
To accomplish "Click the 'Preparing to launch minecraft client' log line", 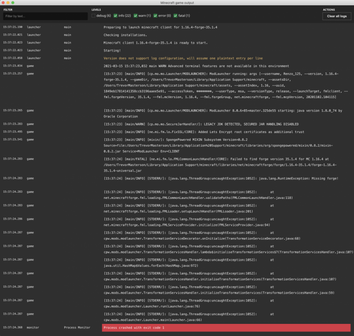I will coord(160,27).
